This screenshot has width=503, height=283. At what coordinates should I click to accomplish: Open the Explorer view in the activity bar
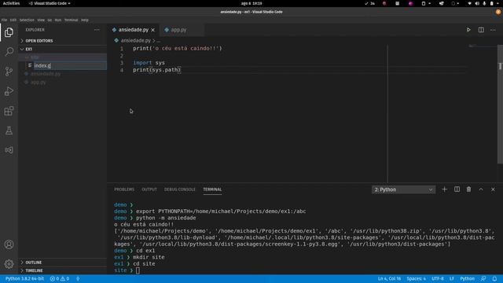pyautogui.click(x=9, y=32)
